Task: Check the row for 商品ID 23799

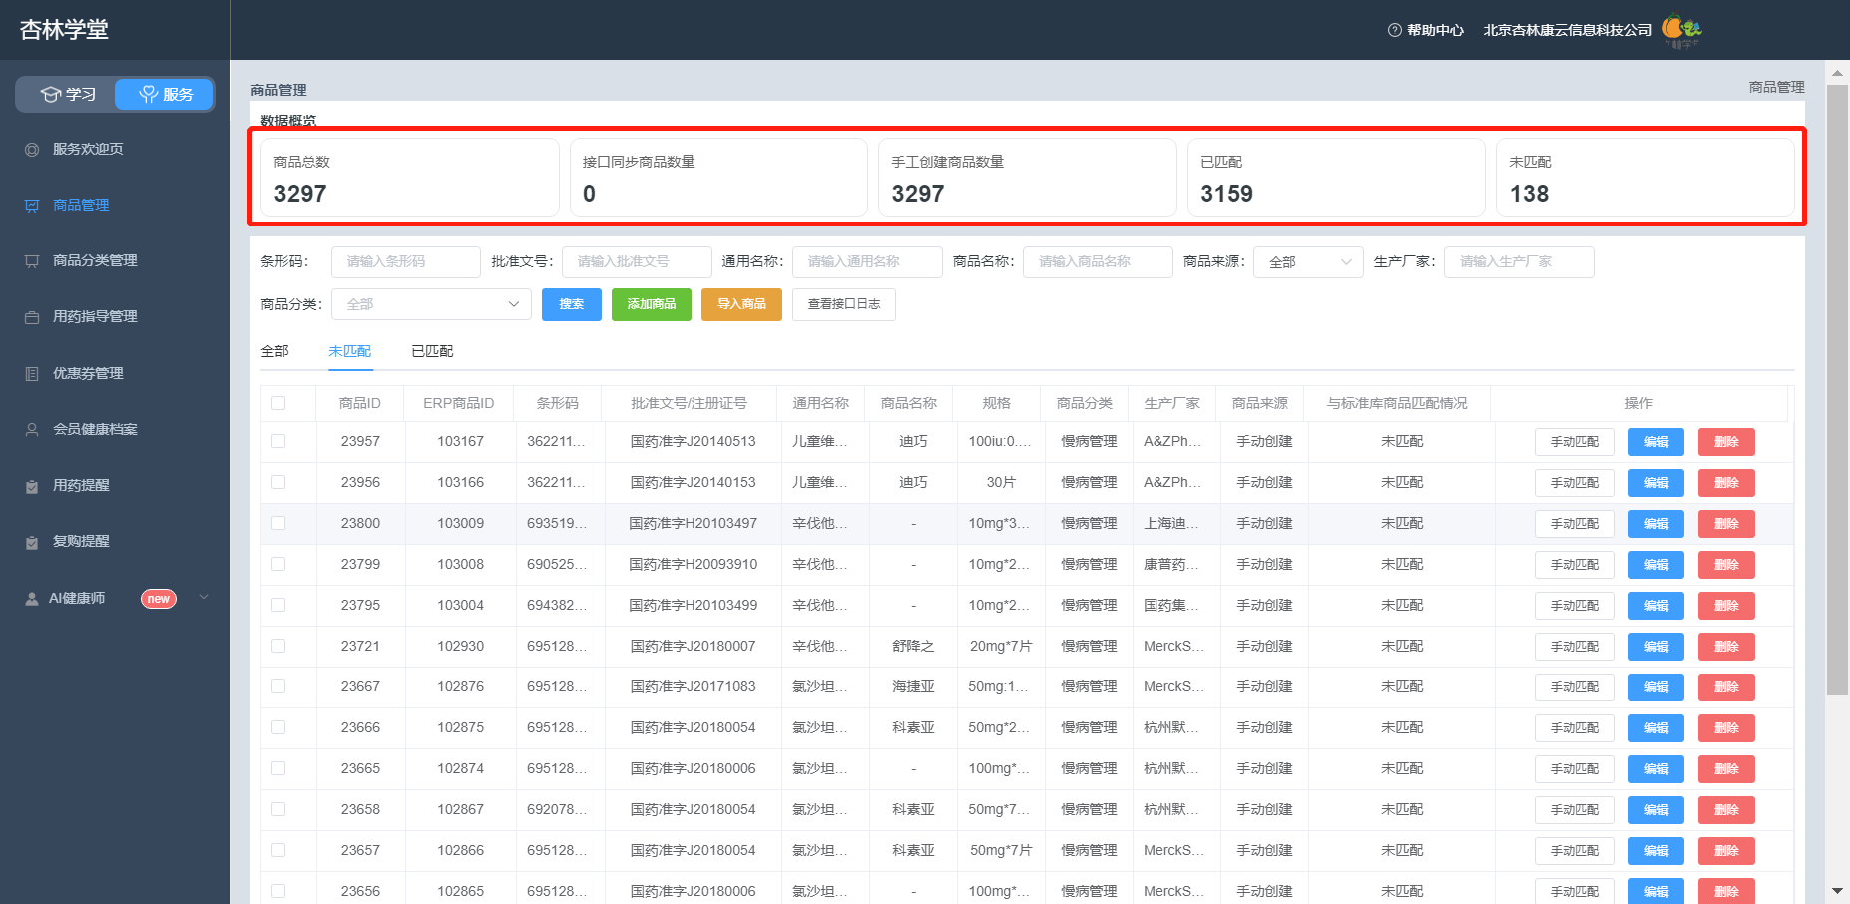Action: coord(278,564)
